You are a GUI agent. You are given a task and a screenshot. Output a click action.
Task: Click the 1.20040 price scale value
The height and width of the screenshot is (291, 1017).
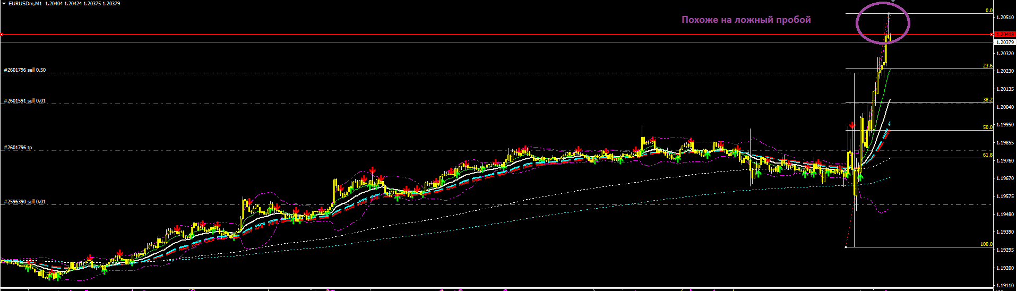(1005, 107)
